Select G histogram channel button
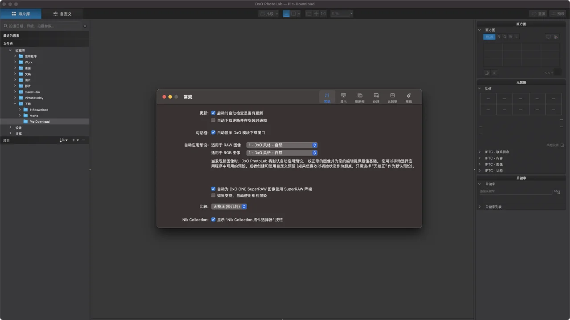Screen dimensions: 570x320 (x=505, y=37)
